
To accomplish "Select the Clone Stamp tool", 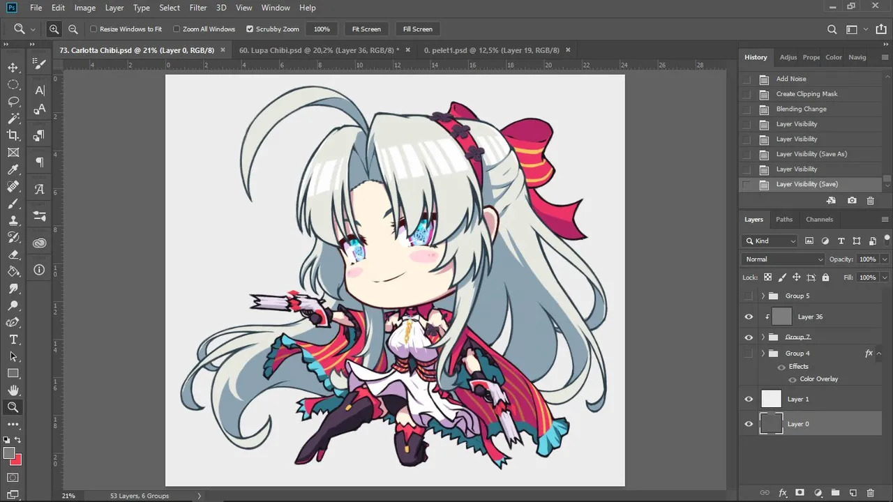I will pos(13,220).
